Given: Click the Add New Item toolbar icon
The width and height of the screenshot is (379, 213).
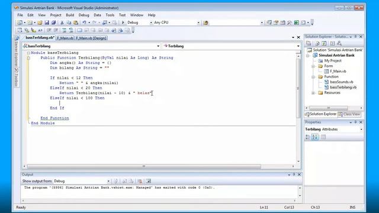Looking at the screenshot, I should tap(30, 22).
